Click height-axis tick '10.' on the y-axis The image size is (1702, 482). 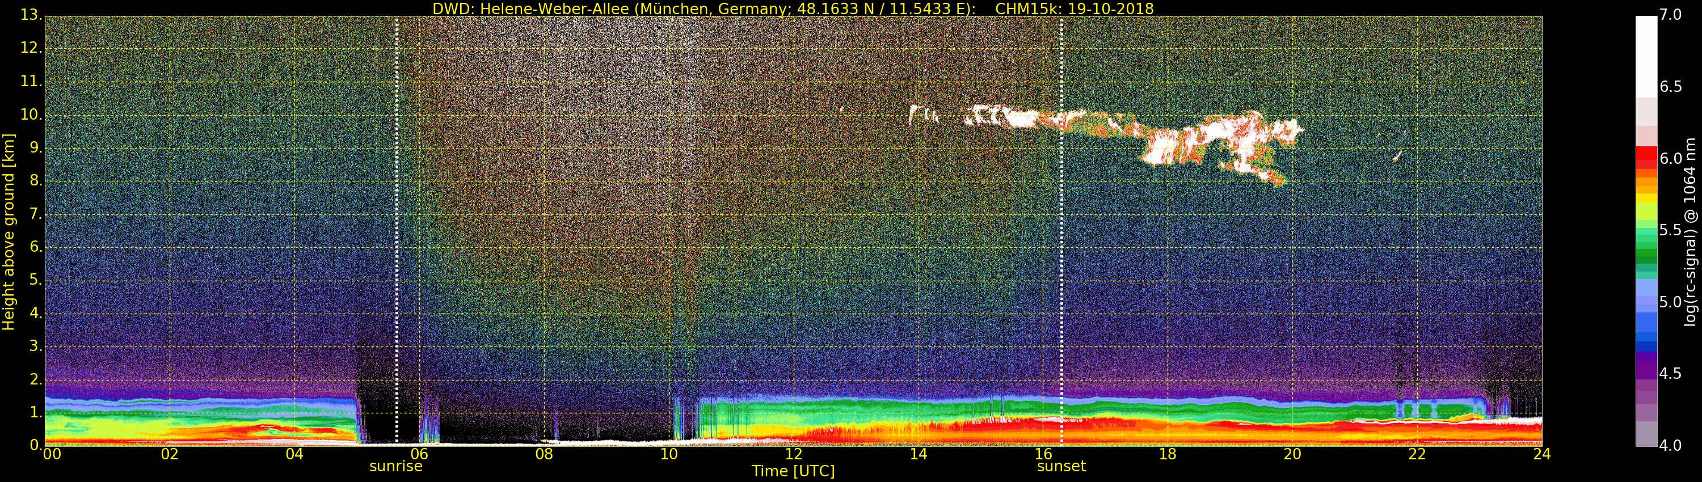tap(32, 115)
